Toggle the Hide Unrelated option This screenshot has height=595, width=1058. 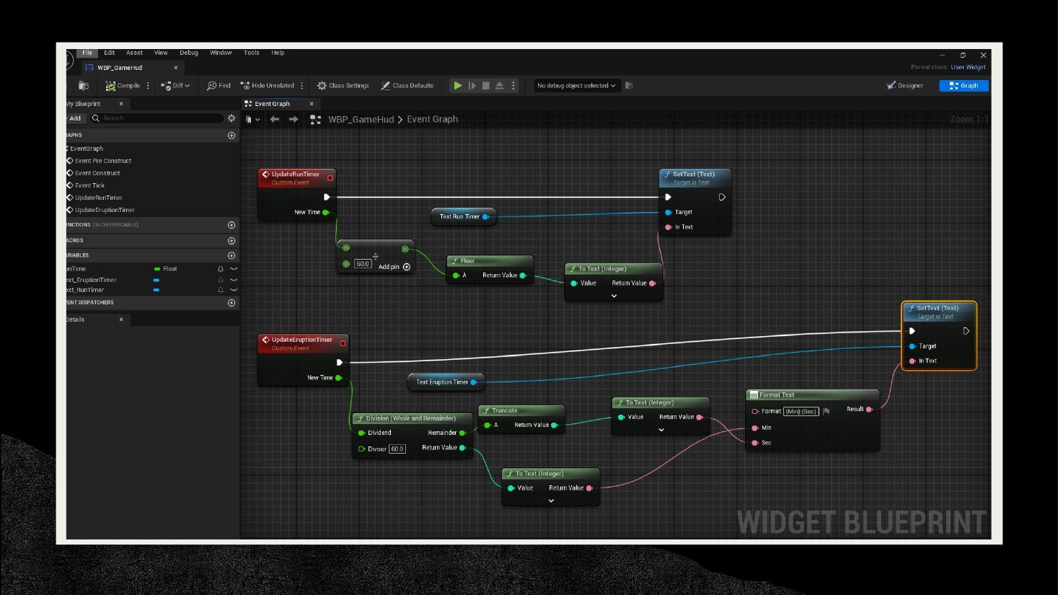click(x=268, y=85)
